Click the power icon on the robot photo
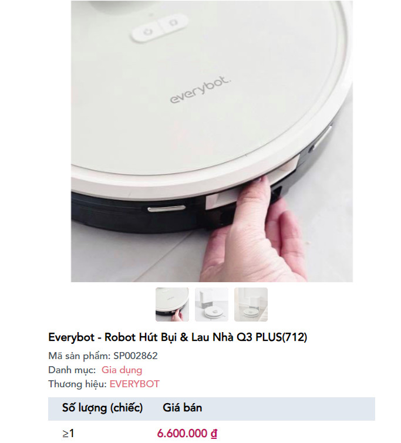 tap(148, 32)
